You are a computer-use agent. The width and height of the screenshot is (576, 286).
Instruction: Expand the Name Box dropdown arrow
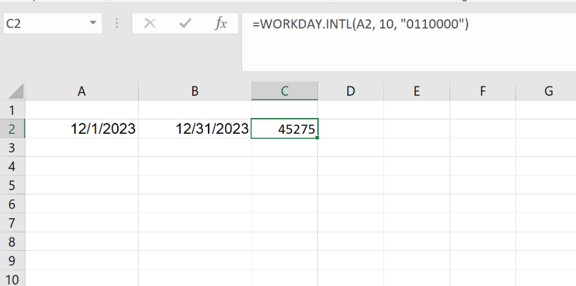tap(92, 24)
